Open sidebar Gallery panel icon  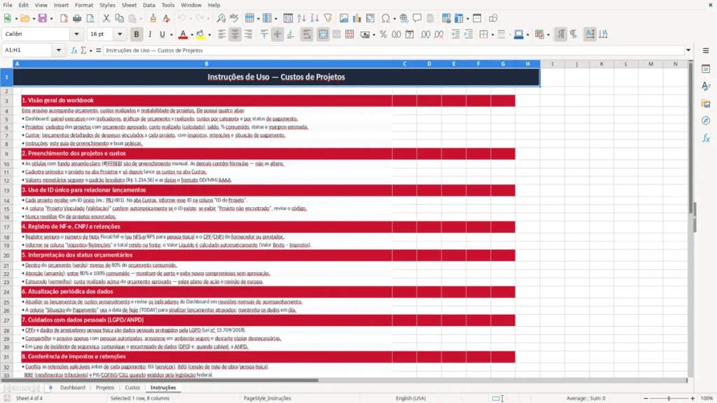[x=706, y=104]
